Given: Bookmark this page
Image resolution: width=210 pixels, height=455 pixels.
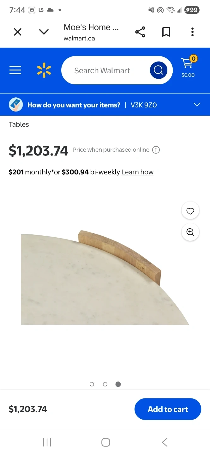Looking at the screenshot, I should [166, 32].
